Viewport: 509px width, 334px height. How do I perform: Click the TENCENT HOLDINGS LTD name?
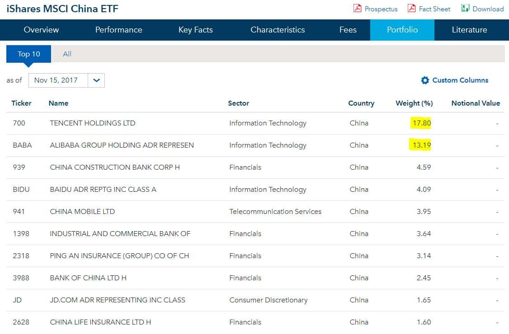coord(93,123)
